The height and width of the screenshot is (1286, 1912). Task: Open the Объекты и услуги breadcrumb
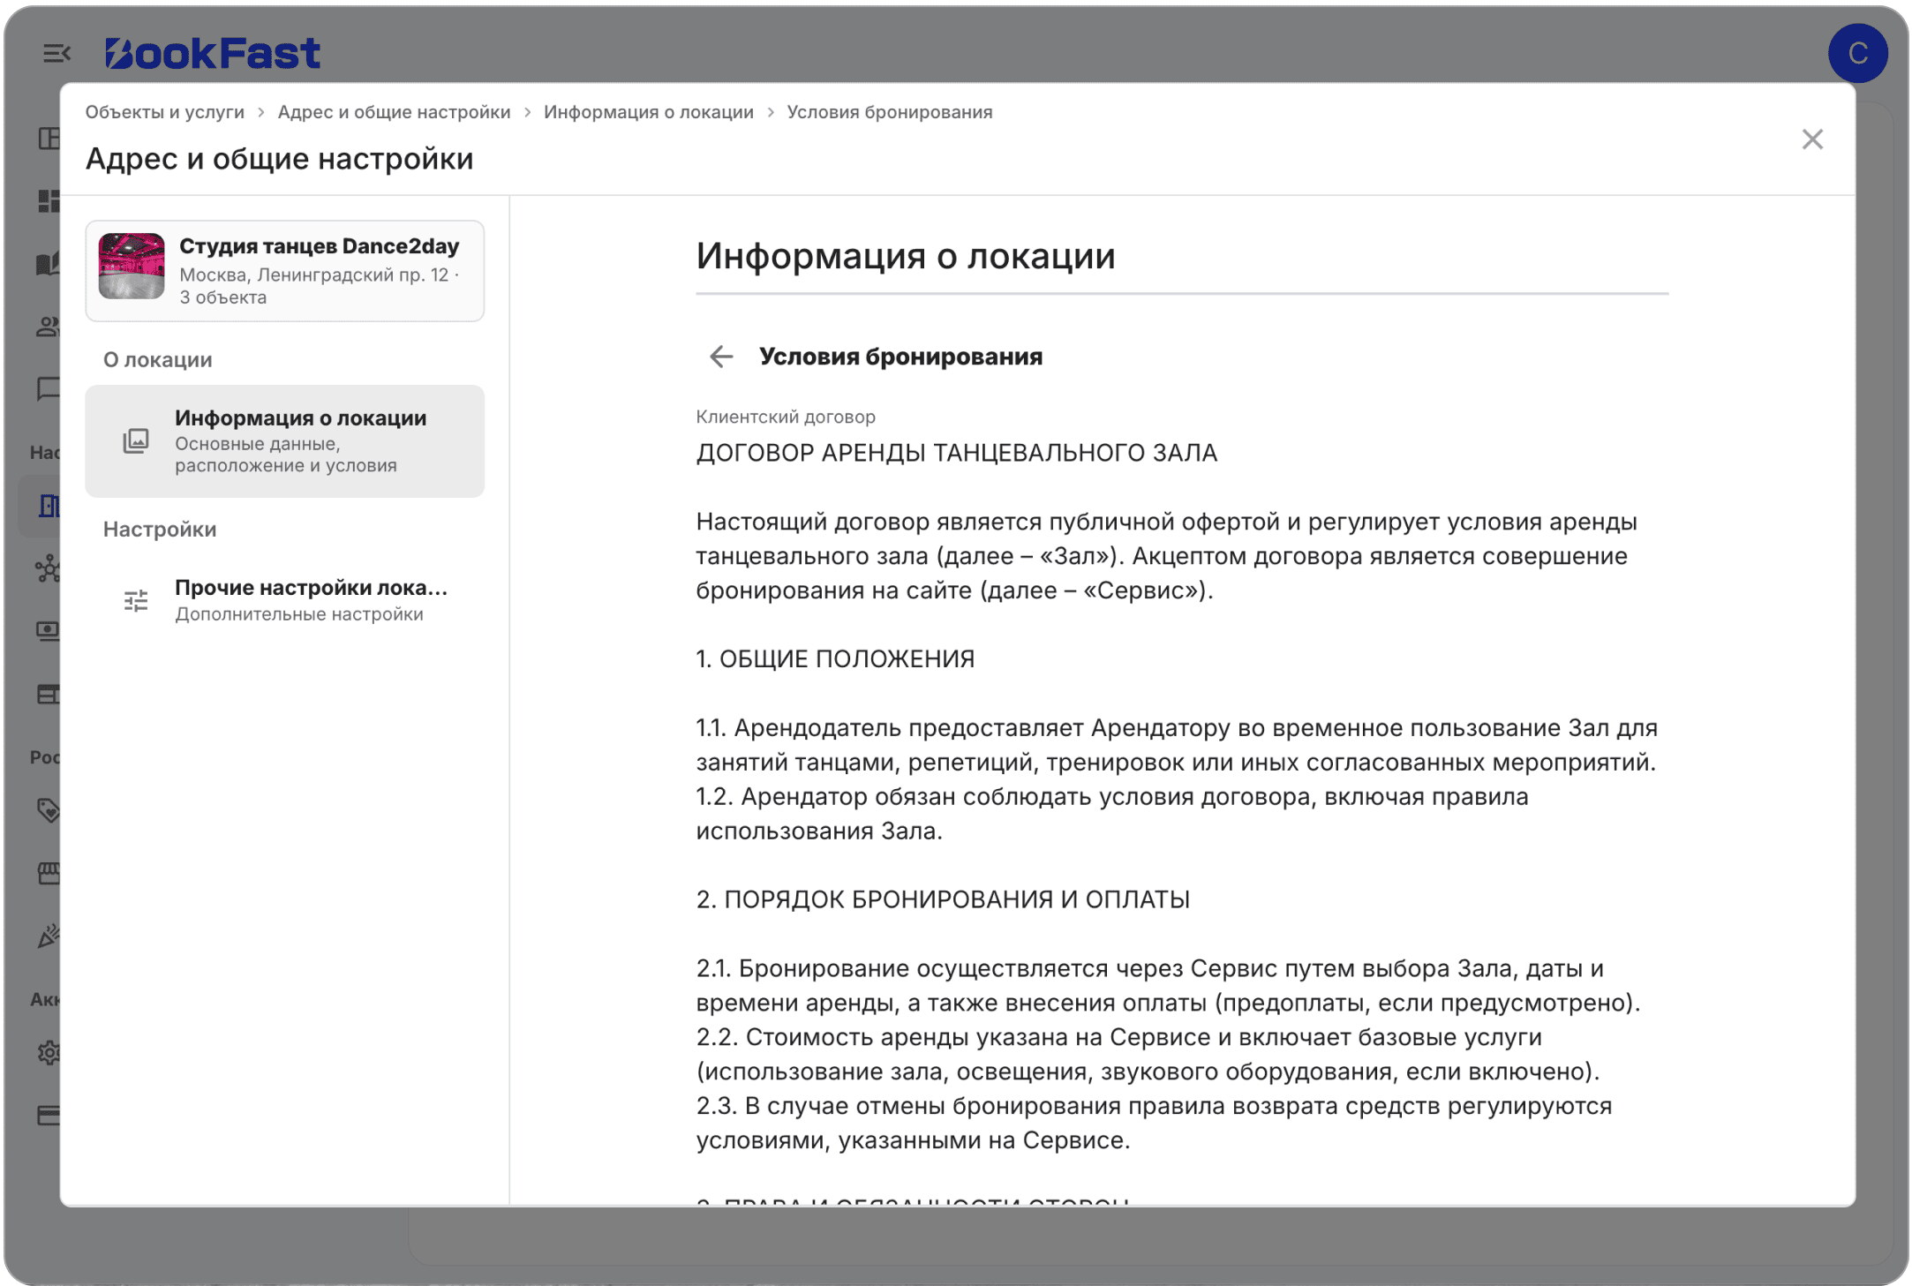pyautogui.click(x=165, y=112)
